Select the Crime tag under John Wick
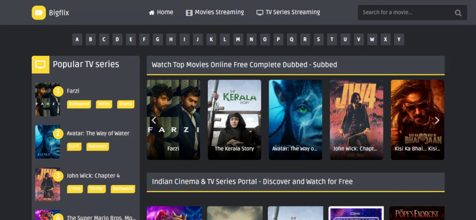Image resolution: width=476 pixels, height=220 pixels. click(75, 189)
